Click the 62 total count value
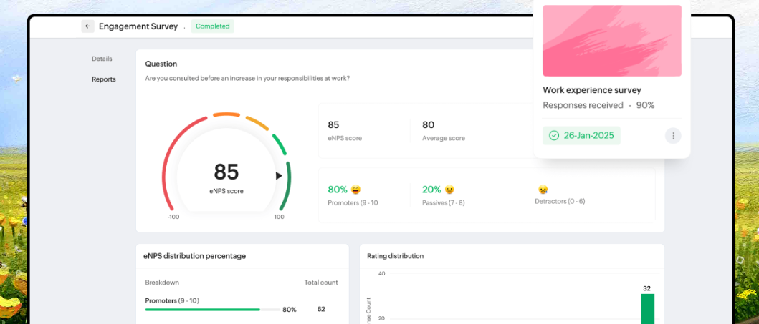This screenshot has width=759, height=324. point(321,309)
